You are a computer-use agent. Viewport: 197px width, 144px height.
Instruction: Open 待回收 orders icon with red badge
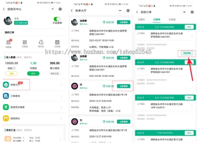(x=9, y=42)
